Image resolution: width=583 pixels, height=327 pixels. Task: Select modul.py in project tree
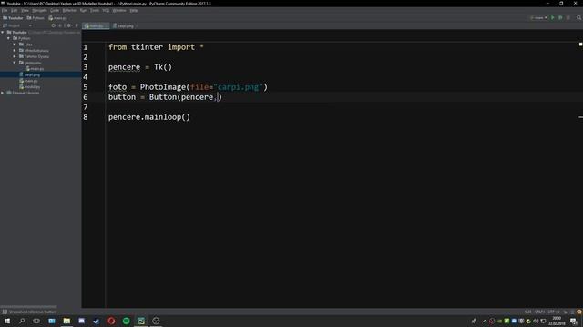click(x=32, y=87)
